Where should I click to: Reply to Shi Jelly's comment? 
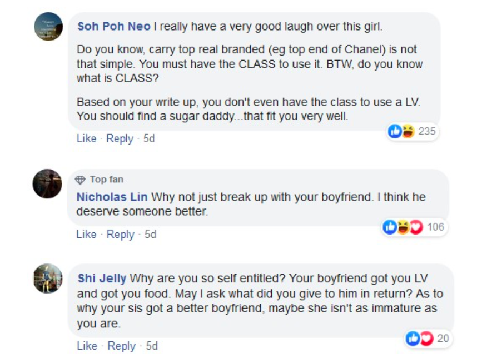pos(121,346)
